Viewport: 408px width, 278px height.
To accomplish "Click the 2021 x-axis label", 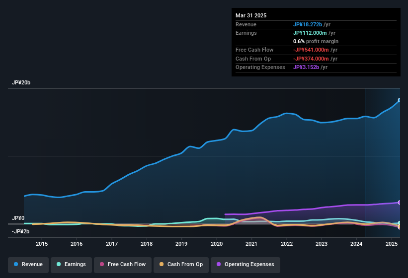I will point(251,244).
